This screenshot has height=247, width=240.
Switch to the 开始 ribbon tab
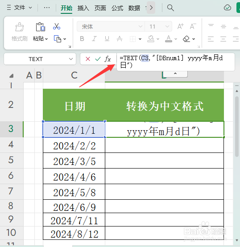[66, 8]
